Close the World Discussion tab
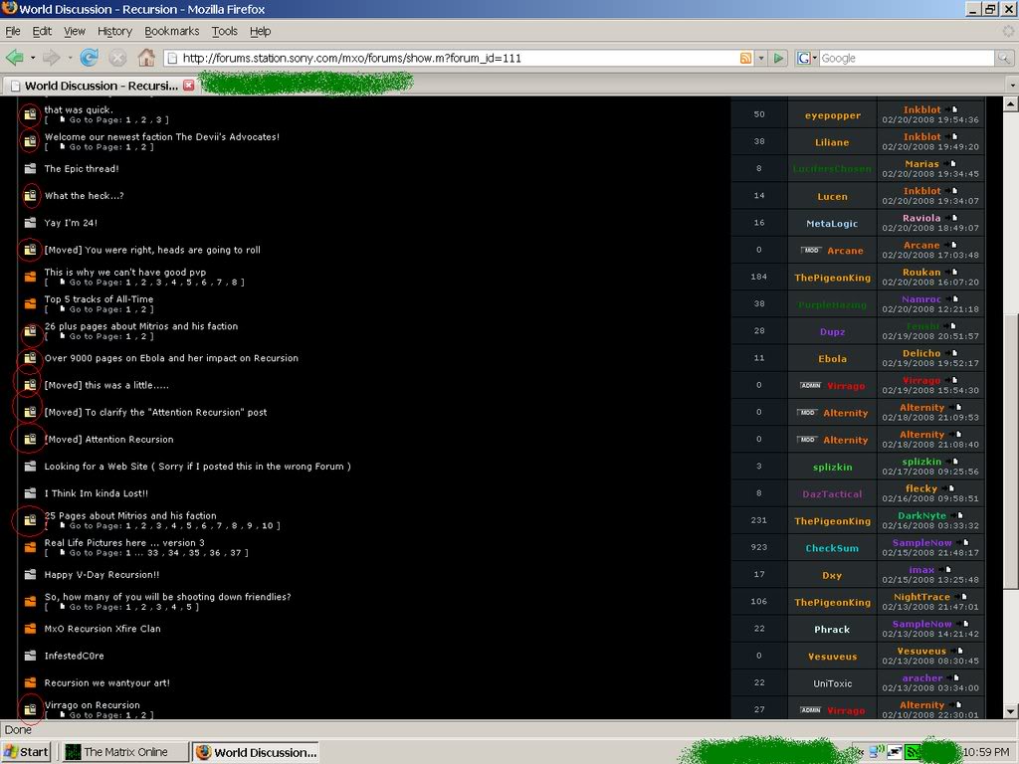Screen dimensions: 1019x764 [x=188, y=86]
